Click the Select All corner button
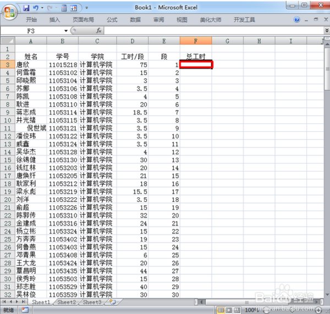This screenshot has height=314, width=330. [x=8, y=41]
